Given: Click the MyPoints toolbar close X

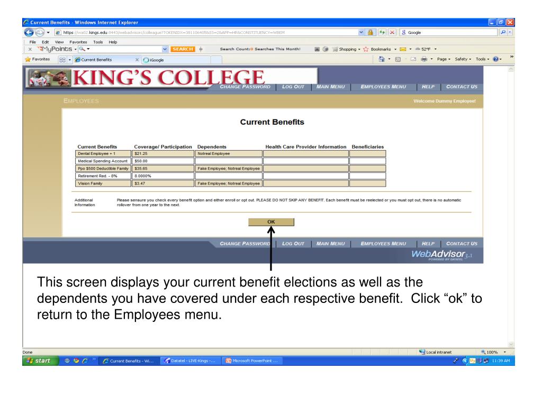Looking at the screenshot, I should coord(30,49).
